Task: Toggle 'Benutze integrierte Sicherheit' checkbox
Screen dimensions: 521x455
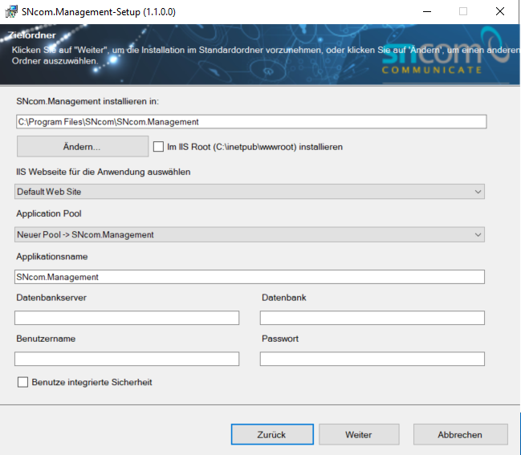Action: 22,382
